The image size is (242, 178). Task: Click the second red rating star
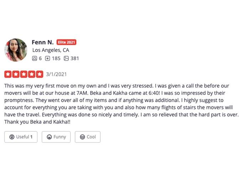point(16,74)
